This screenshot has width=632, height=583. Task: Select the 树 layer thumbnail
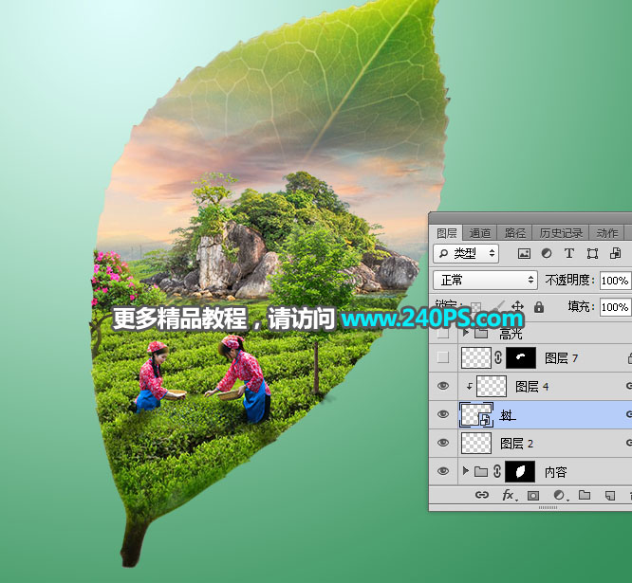click(476, 414)
